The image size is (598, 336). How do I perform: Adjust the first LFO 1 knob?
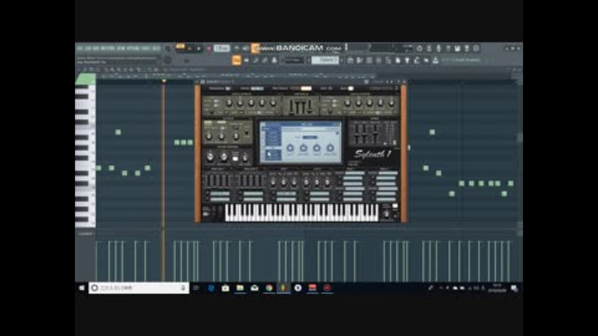click(273, 183)
